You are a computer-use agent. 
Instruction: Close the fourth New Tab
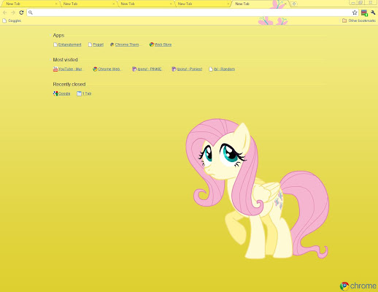click(x=228, y=4)
